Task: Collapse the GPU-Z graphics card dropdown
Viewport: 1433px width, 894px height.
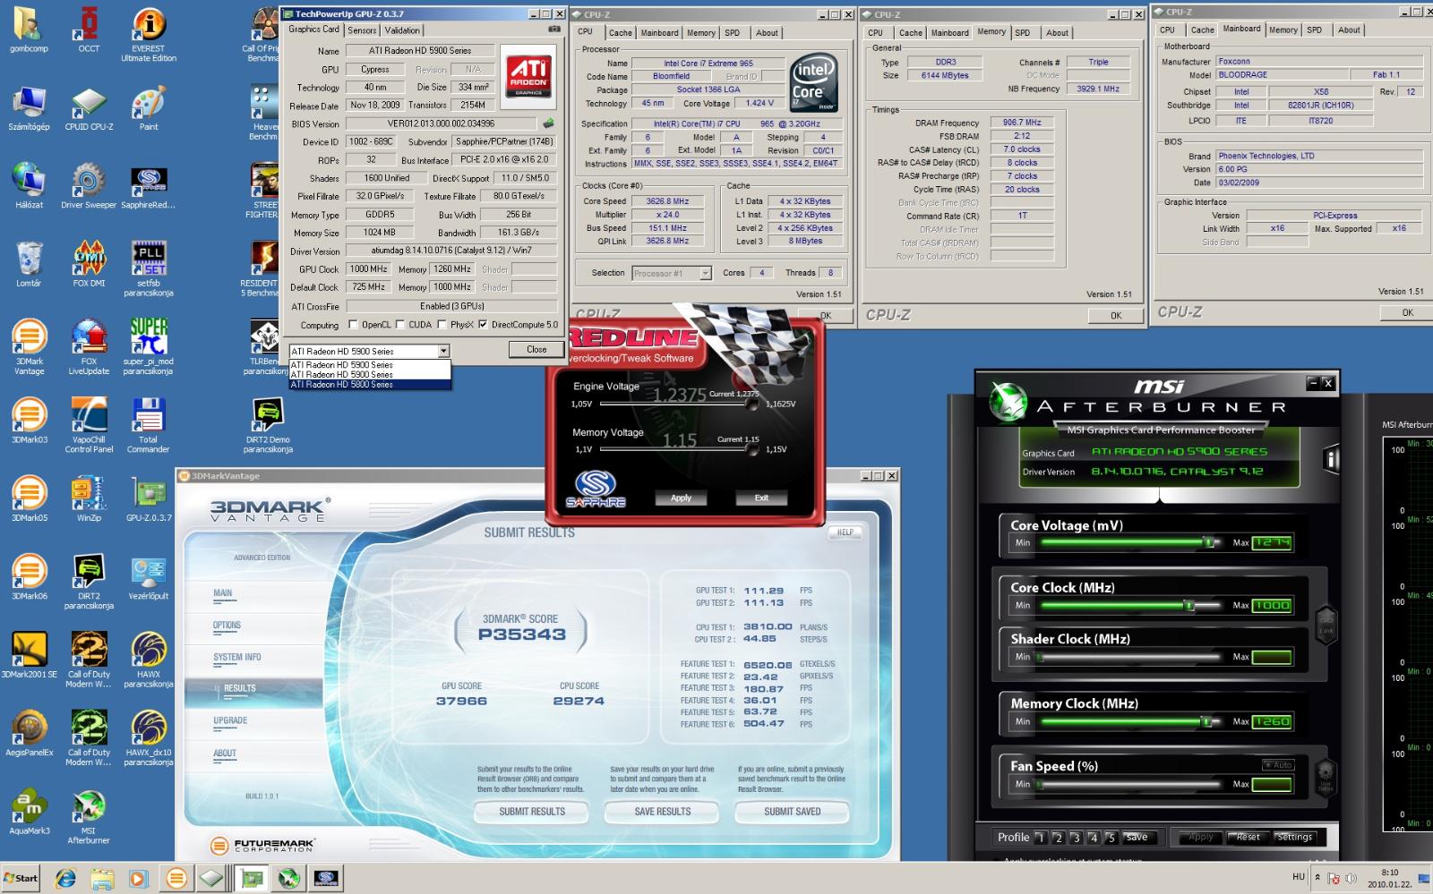Action: click(443, 351)
